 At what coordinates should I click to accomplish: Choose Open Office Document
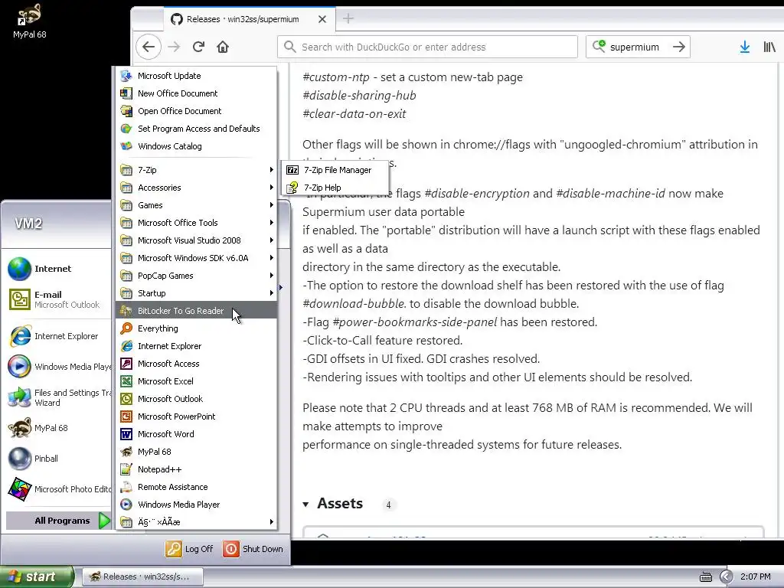pos(197,111)
